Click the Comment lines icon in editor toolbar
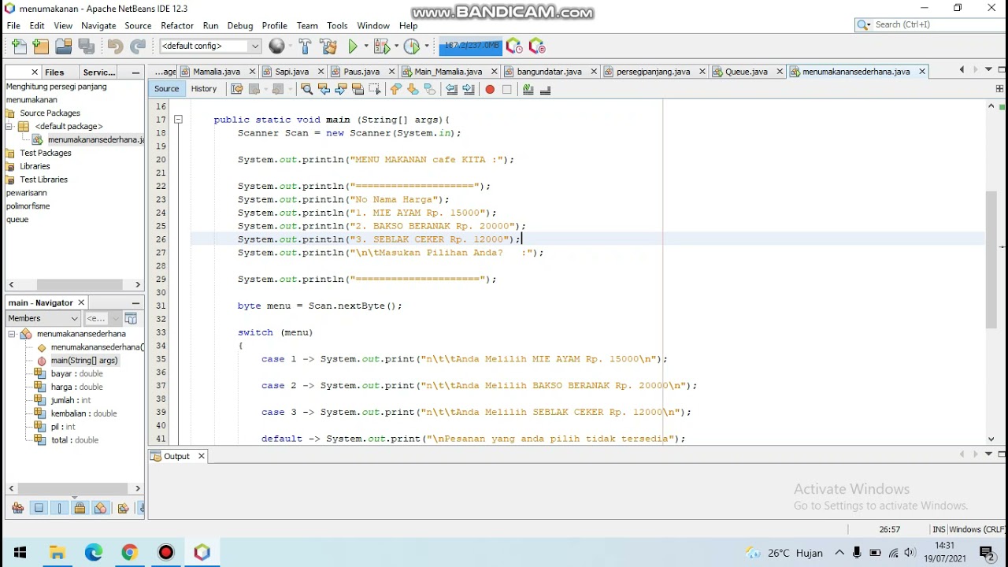Image resolution: width=1008 pixels, height=567 pixels. [x=528, y=89]
